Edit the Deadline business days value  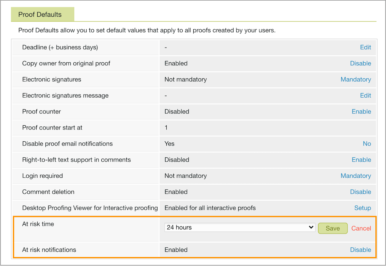point(365,47)
